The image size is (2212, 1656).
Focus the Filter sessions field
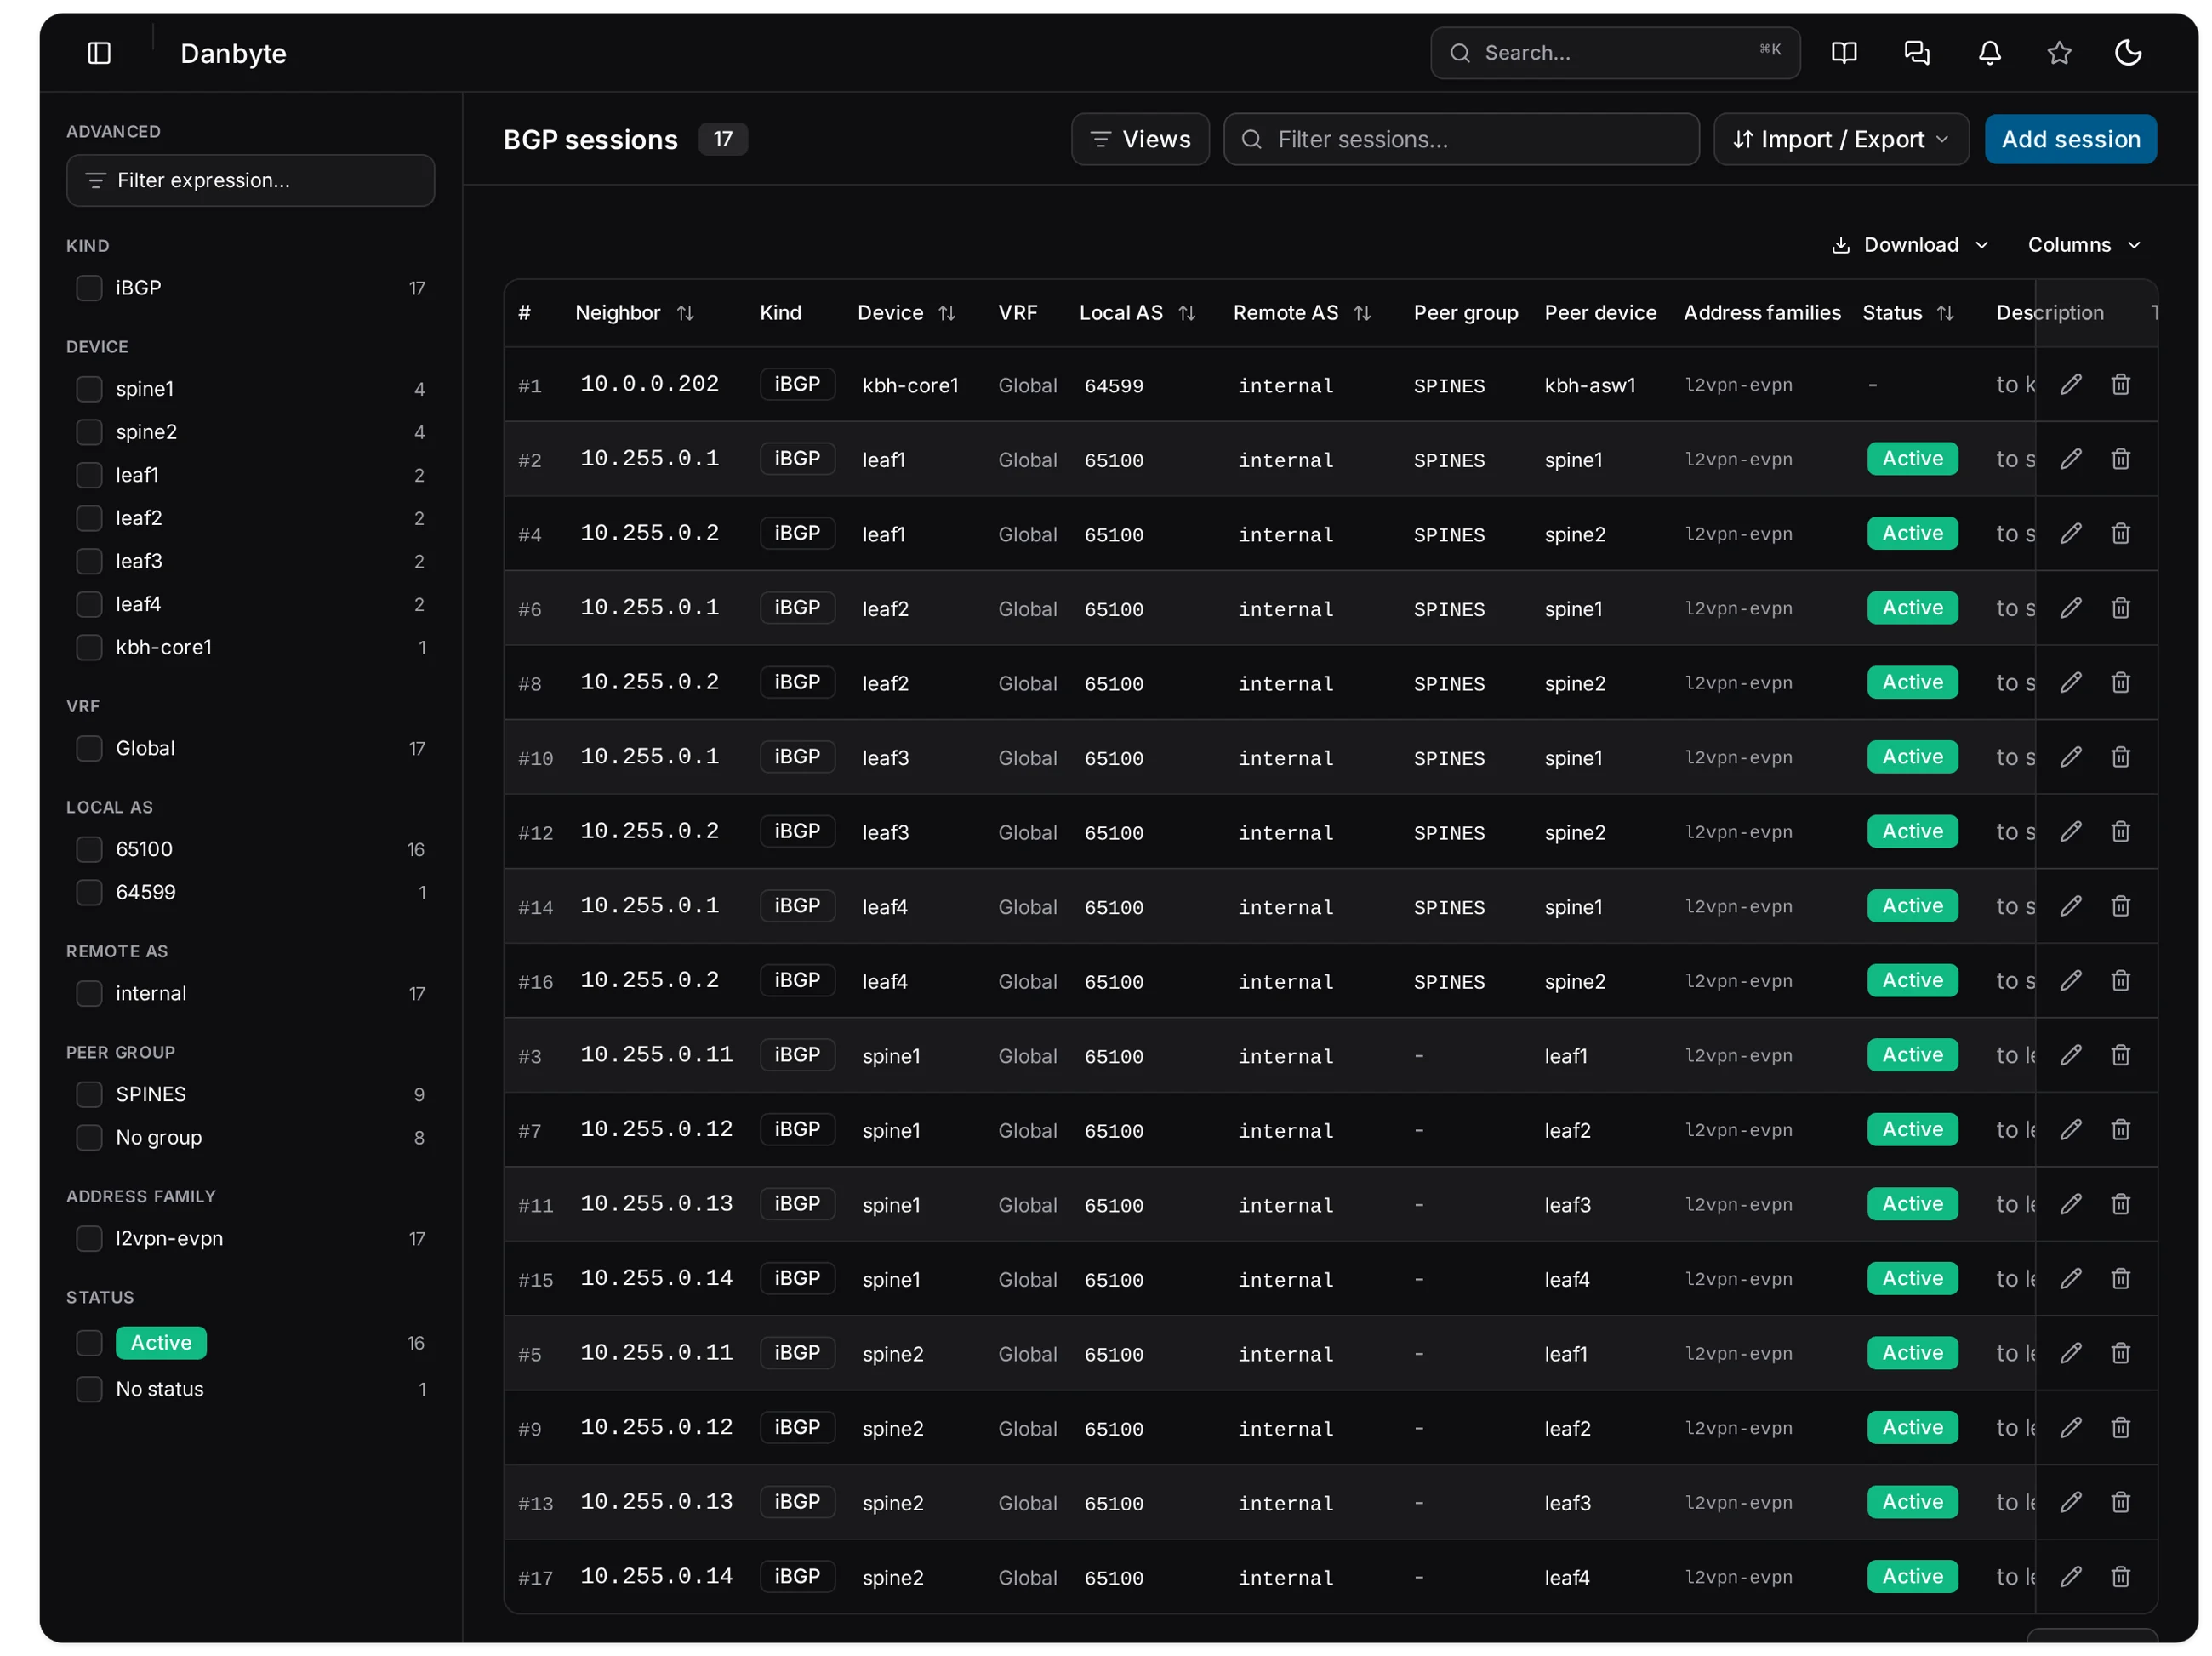[x=1461, y=139]
